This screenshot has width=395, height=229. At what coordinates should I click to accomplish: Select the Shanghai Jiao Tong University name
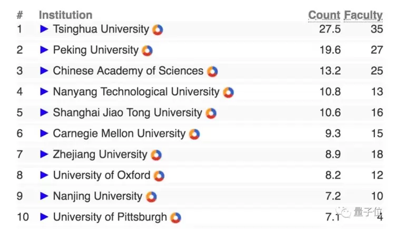[127, 113]
